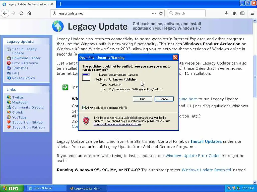This screenshot has height=192, width=257.
Task: Open the FAQ link
Action: click(x=15, y=73)
